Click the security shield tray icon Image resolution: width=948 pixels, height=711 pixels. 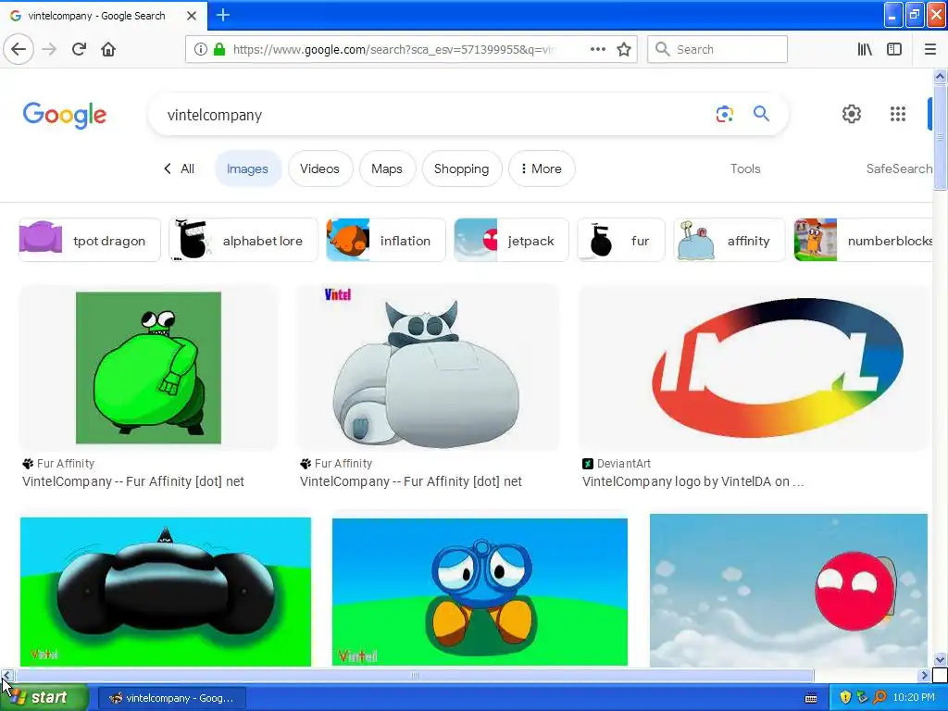(845, 697)
